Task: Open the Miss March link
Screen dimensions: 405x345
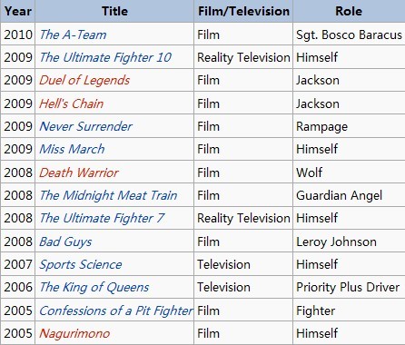Action: 72,149
